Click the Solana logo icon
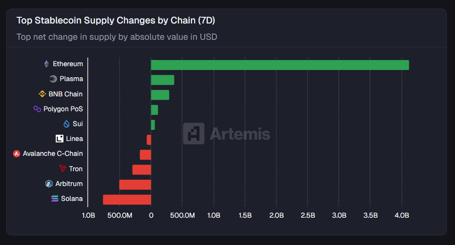The height and width of the screenshot is (245, 455). click(55, 198)
